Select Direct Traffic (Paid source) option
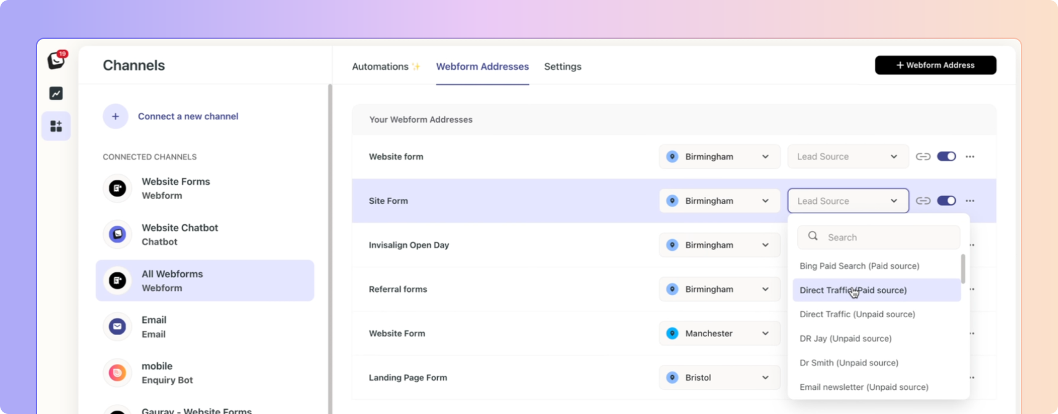The height and width of the screenshot is (414, 1058). click(x=876, y=290)
